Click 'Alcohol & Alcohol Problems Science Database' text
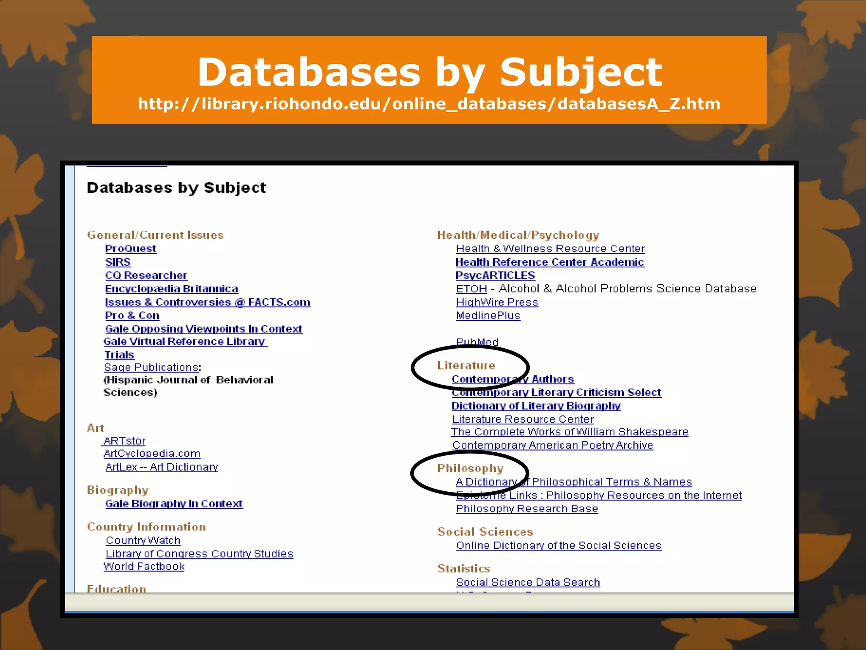The height and width of the screenshot is (650, 866). pyautogui.click(x=628, y=289)
